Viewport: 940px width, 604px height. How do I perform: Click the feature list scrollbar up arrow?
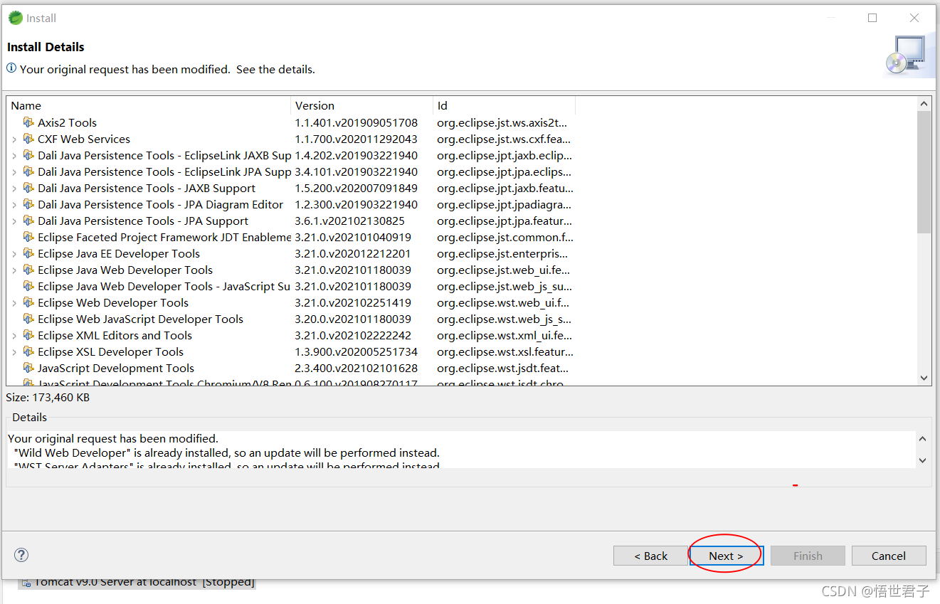click(924, 104)
